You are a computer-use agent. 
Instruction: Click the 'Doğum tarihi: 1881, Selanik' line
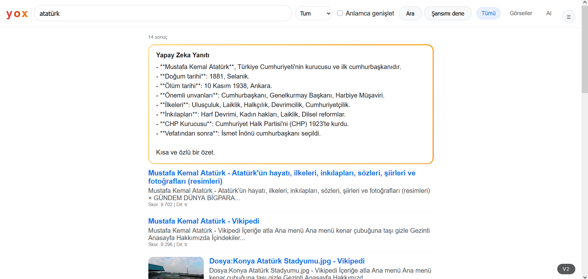(203, 76)
